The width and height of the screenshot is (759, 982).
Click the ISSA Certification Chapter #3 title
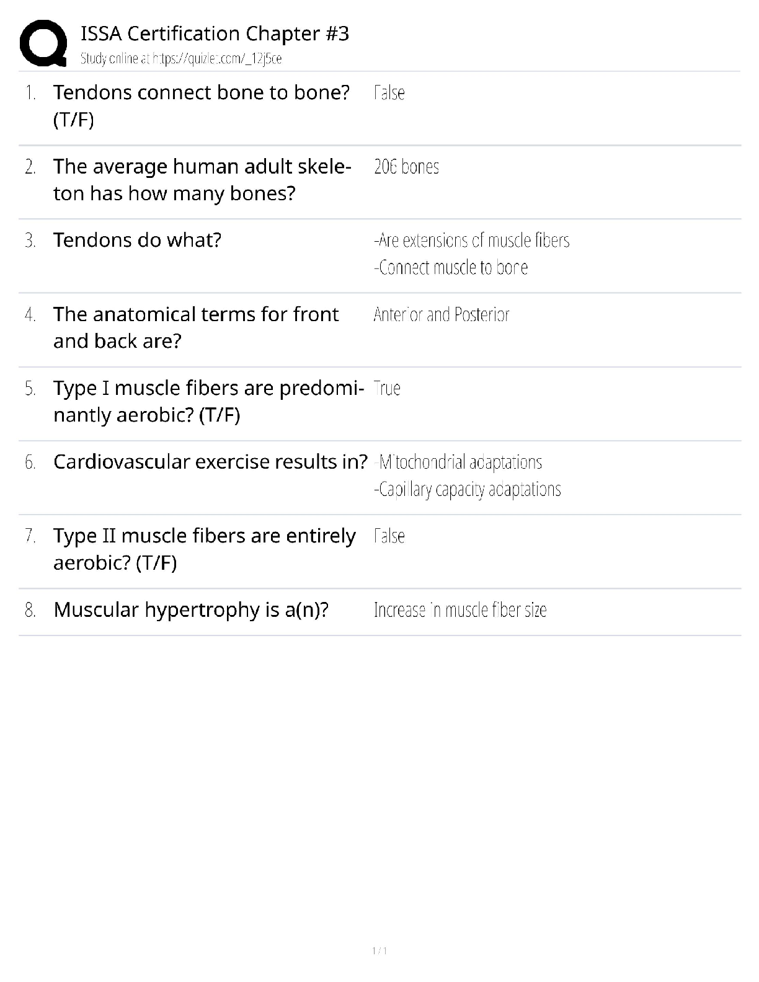215,33
